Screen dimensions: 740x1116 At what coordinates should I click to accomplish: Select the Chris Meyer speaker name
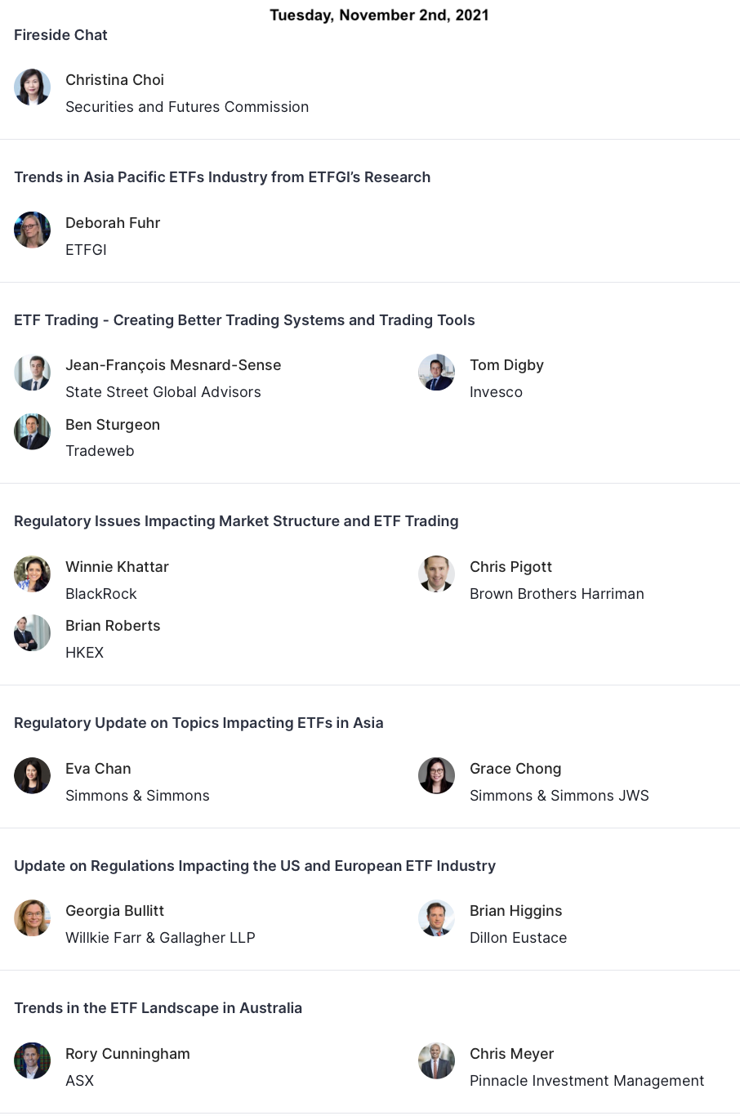click(511, 1054)
